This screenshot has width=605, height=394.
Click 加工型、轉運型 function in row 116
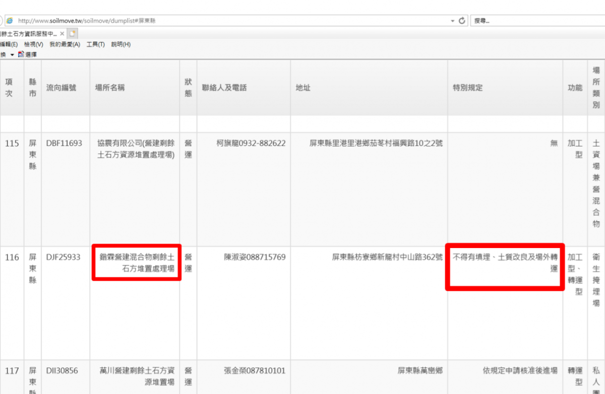[575, 274]
